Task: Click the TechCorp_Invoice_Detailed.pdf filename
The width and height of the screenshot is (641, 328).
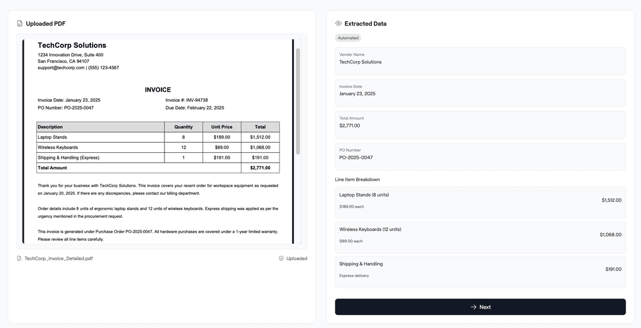Action: point(59,259)
